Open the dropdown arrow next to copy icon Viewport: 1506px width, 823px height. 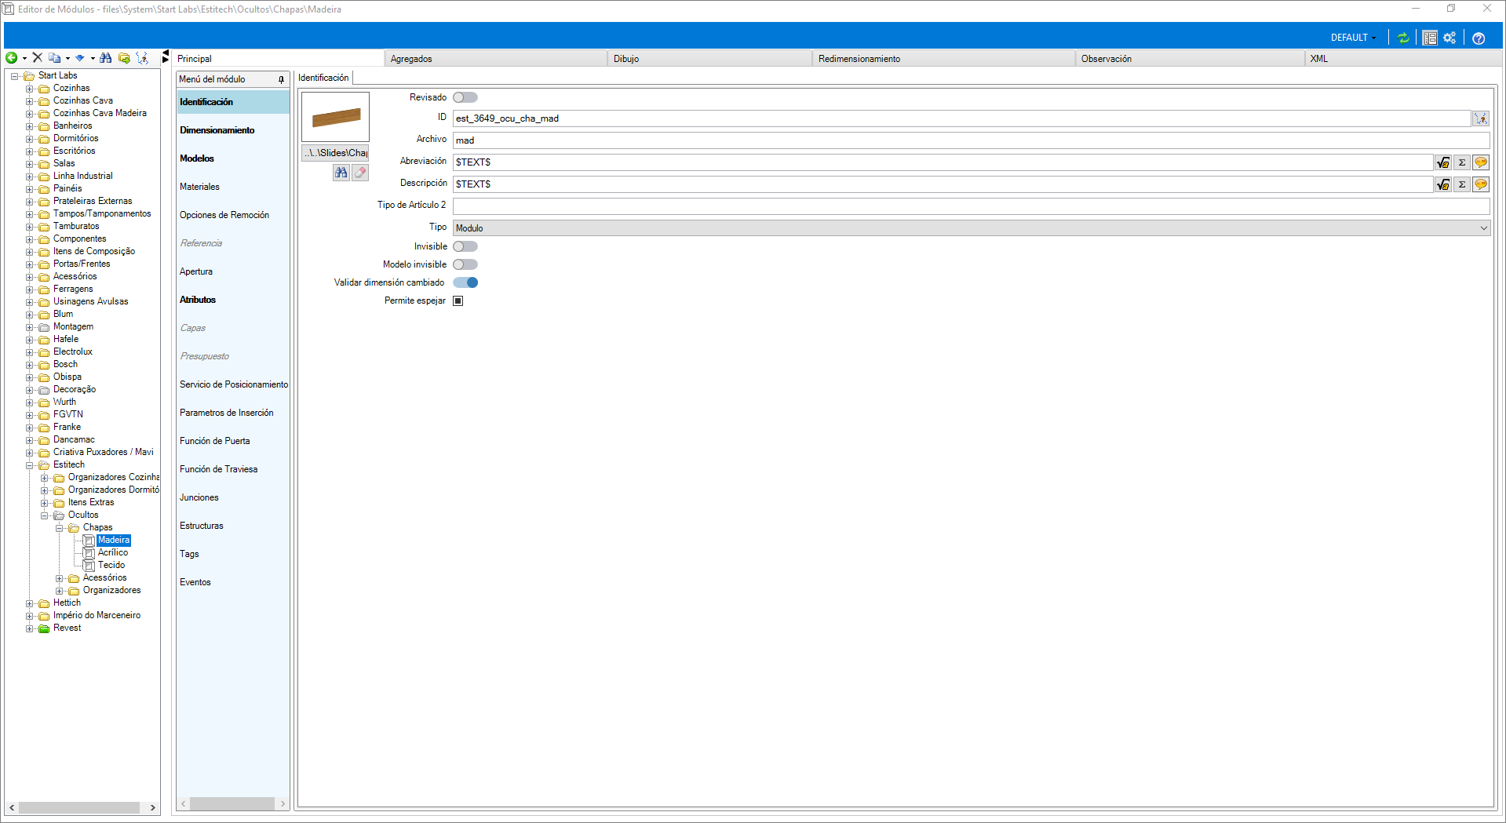67,59
